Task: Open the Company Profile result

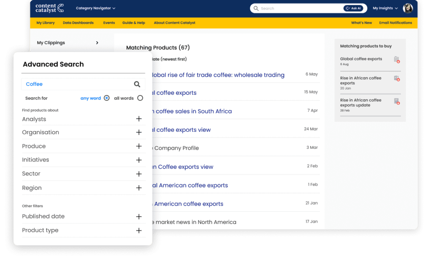Action: [175, 148]
